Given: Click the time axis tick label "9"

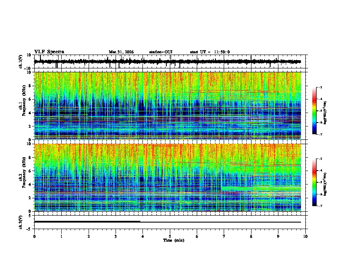Looking at the screenshot, I should pos(278,236).
